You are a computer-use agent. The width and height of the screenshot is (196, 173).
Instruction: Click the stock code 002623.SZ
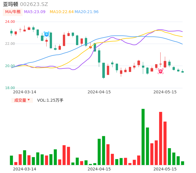coord(34,4)
